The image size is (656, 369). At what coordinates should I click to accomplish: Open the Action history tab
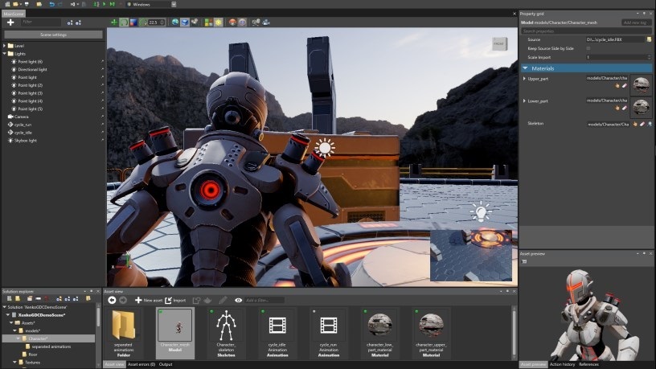point(562,364)
